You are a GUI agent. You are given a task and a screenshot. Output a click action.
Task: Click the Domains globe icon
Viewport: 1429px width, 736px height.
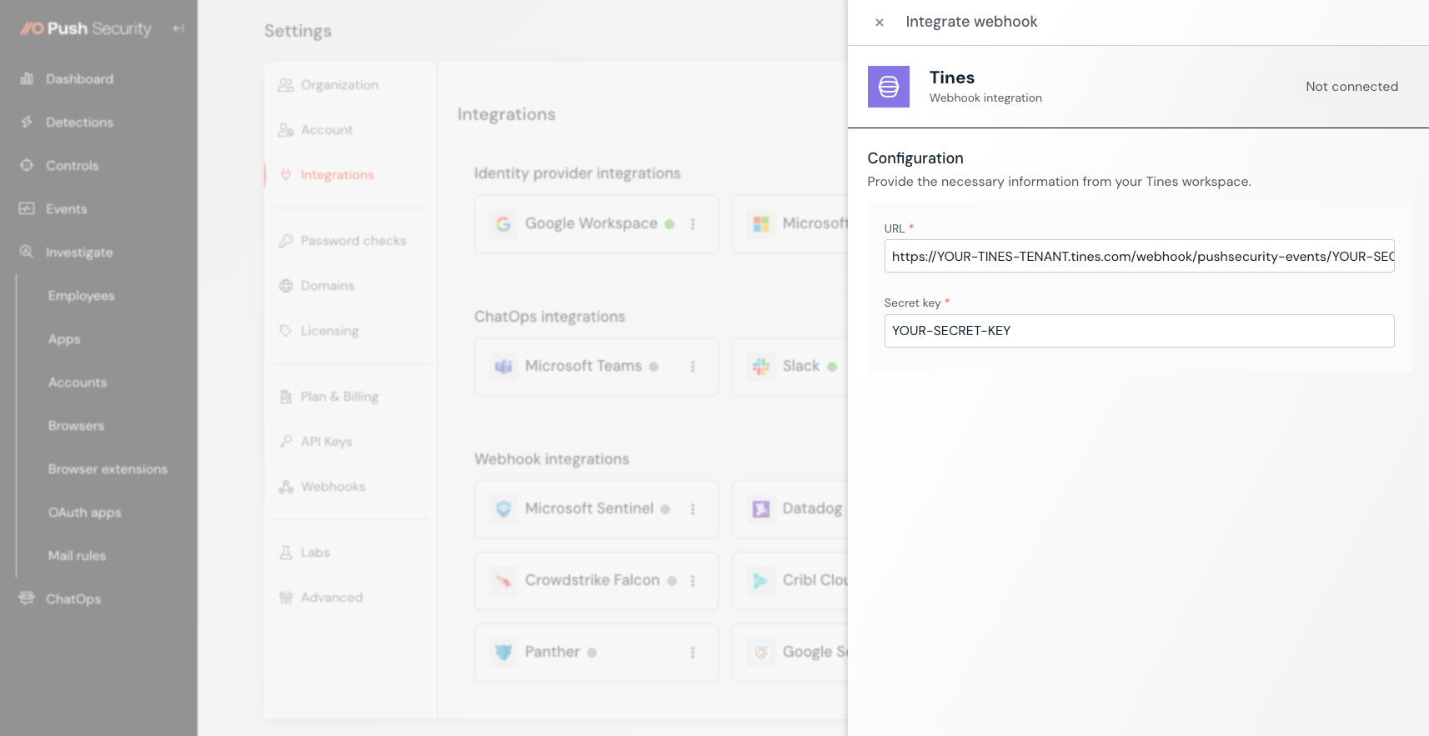click(286, 286)
